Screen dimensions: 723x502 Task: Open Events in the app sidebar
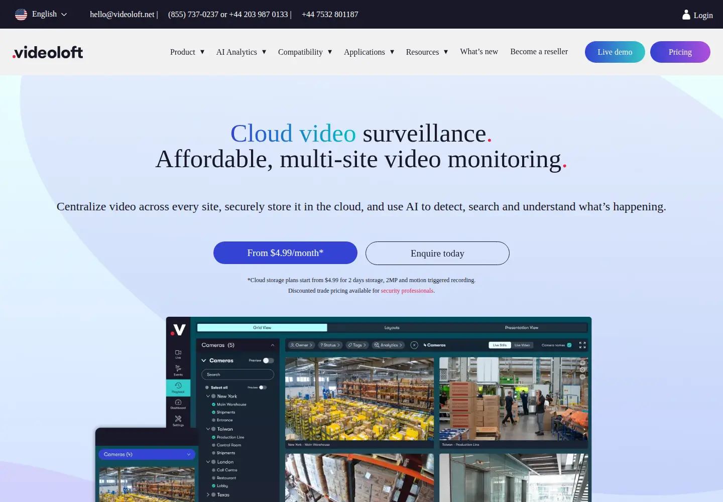click(178, 370)
